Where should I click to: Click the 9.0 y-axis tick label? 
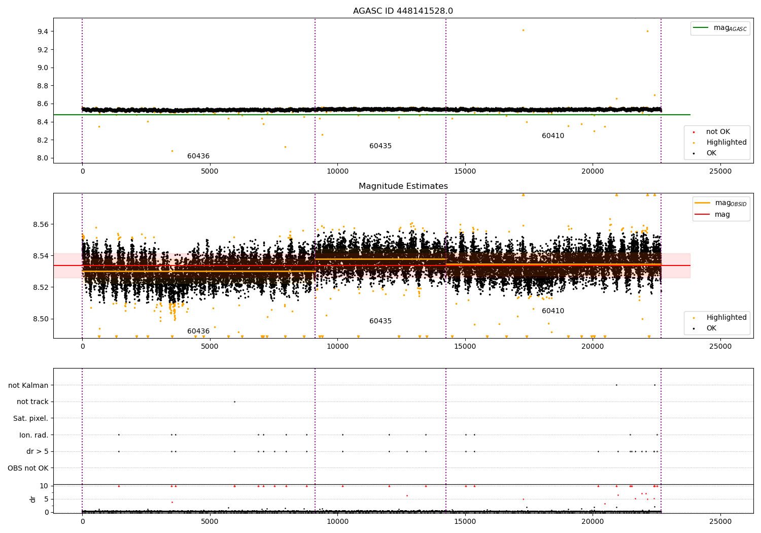pos(43,68)
